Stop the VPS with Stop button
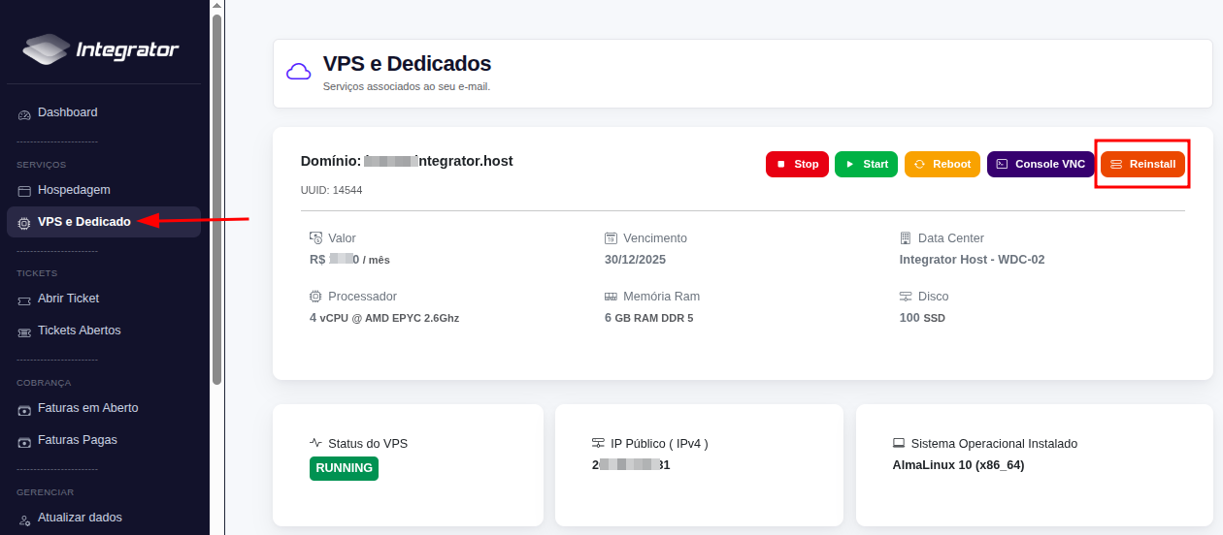The image size is (1223, 535). (797, 165)
